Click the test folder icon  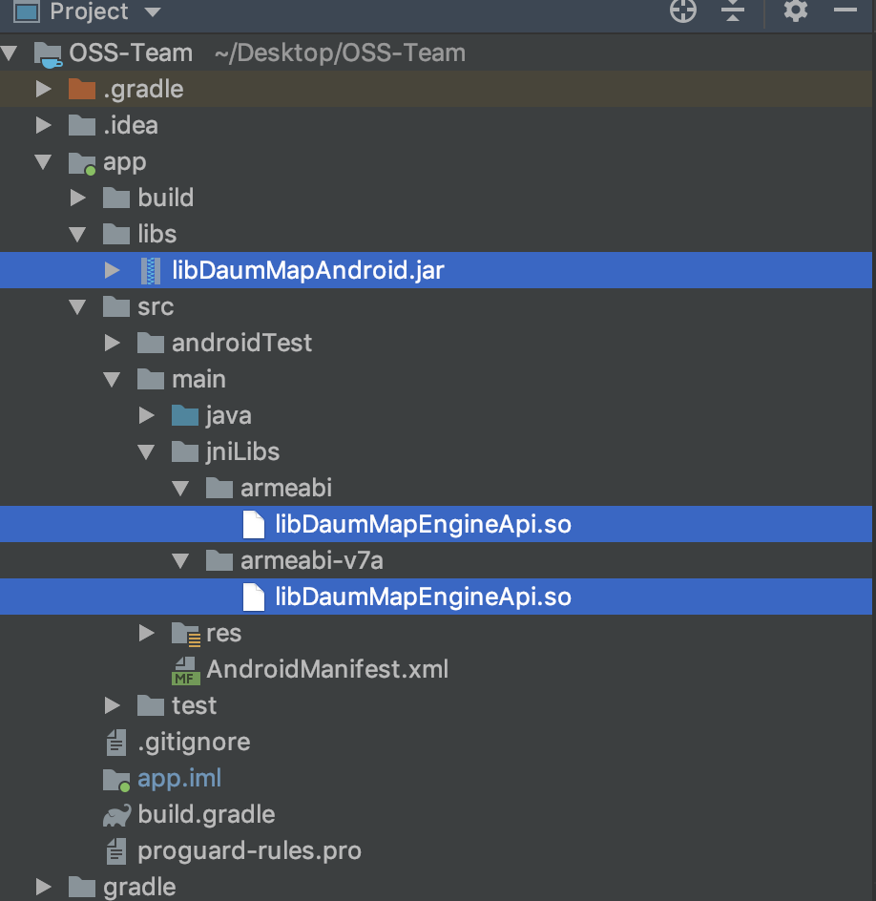(x=151, y=705)
